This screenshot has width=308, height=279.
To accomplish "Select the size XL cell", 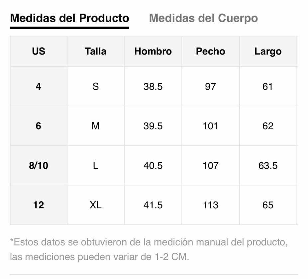I will [96, 205].
